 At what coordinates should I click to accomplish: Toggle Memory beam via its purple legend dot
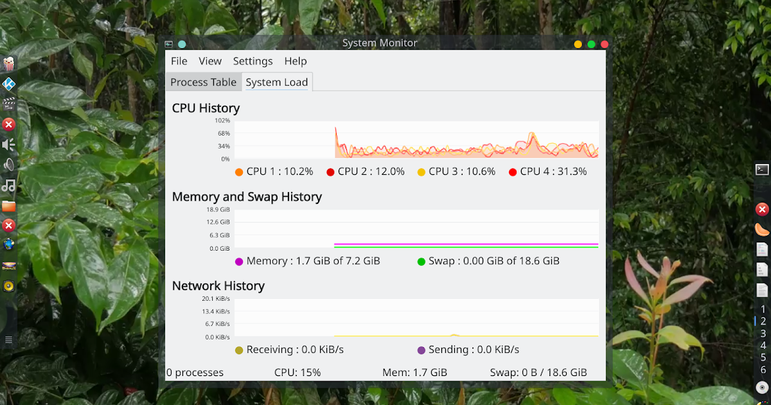pos(240,261)
